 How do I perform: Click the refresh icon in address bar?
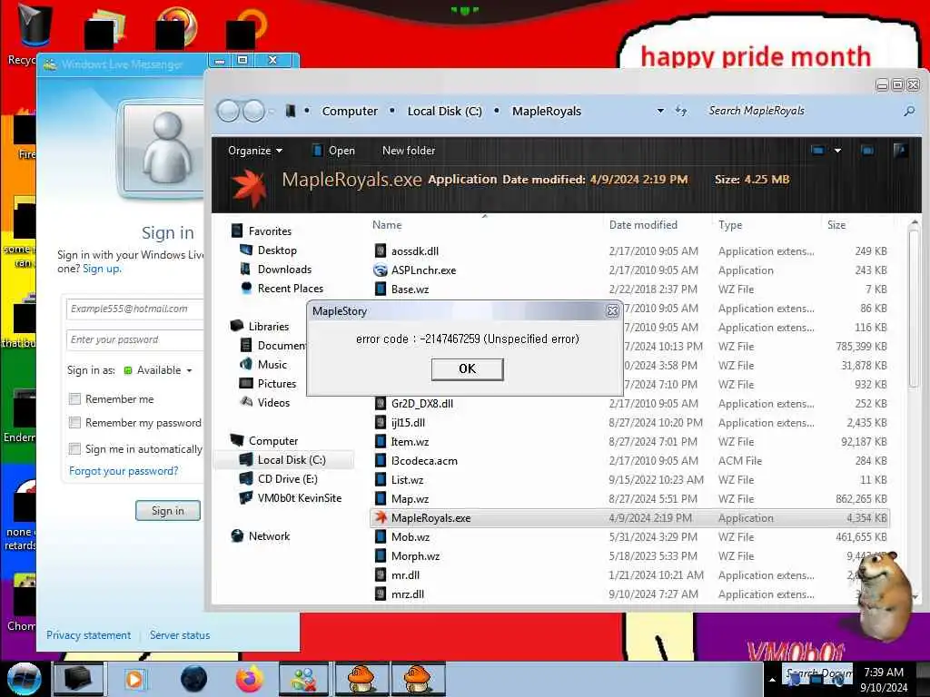(x=681, y=111)
